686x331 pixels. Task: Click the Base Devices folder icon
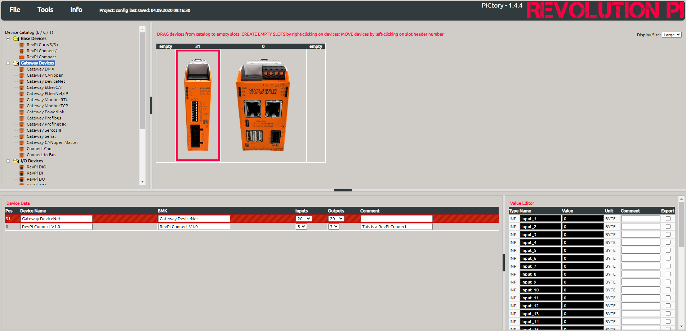coord(16,38)
